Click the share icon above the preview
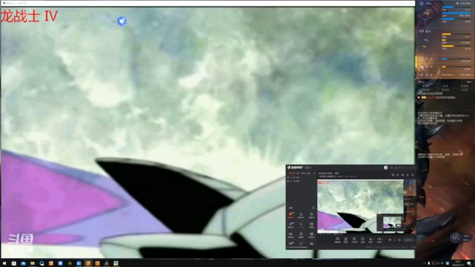The height and width of the screenshot is (267, 475). click(412, 174)
